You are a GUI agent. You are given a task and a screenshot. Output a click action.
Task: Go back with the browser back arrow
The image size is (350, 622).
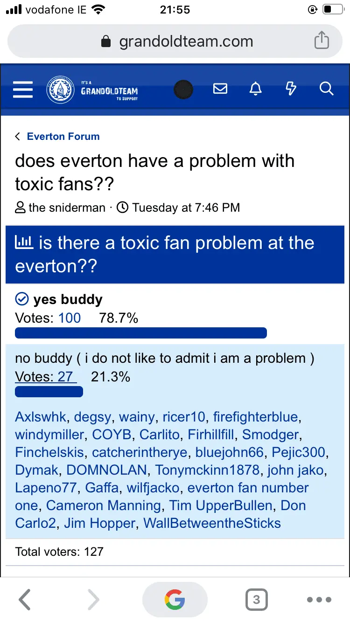[25, 600]
